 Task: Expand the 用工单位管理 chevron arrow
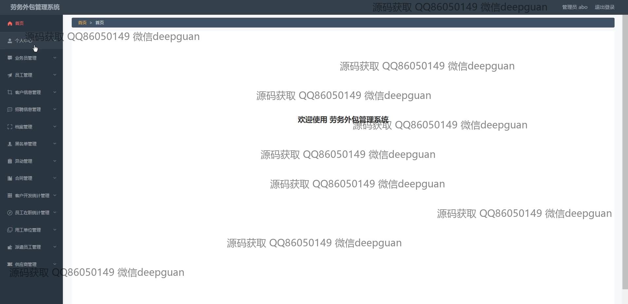click(x=55, y=230)
